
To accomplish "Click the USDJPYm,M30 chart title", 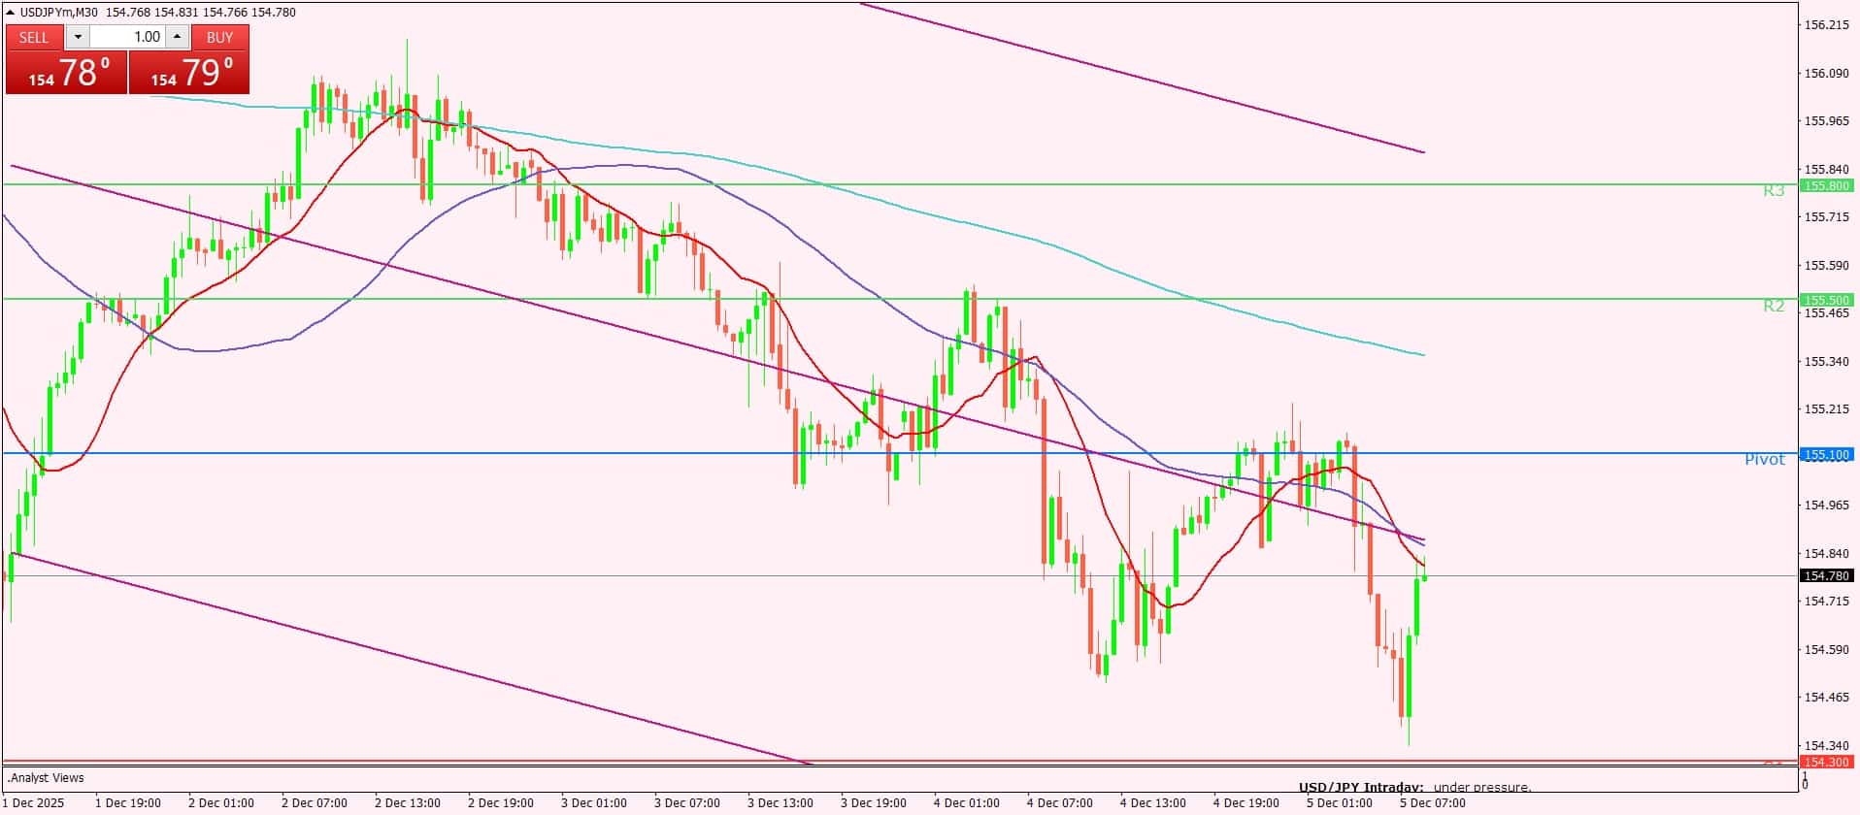I will (60, 13).
